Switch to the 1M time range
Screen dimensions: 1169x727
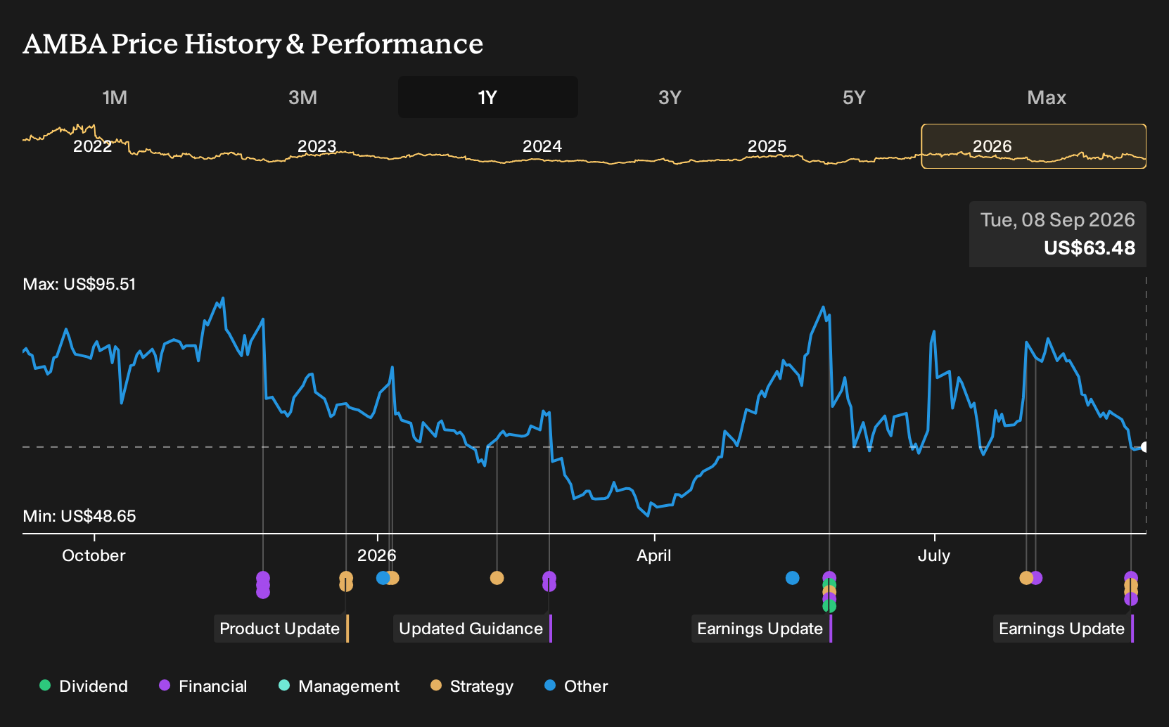tap(115, 97)
